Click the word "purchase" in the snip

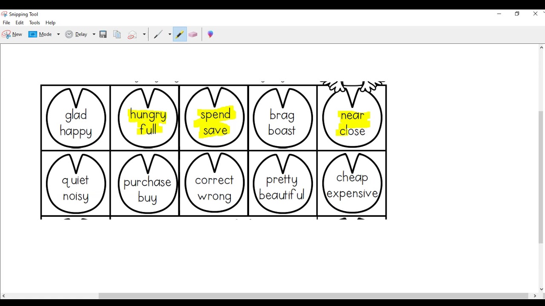coord(147,183)
